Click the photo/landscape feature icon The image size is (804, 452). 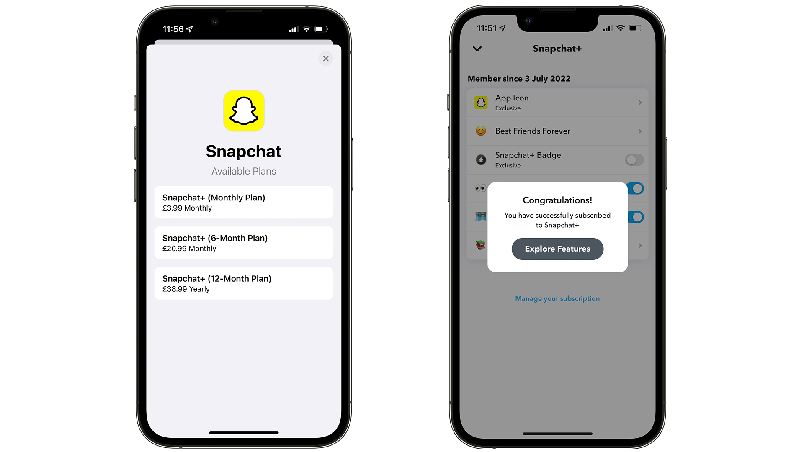click(x=480, y=216)
